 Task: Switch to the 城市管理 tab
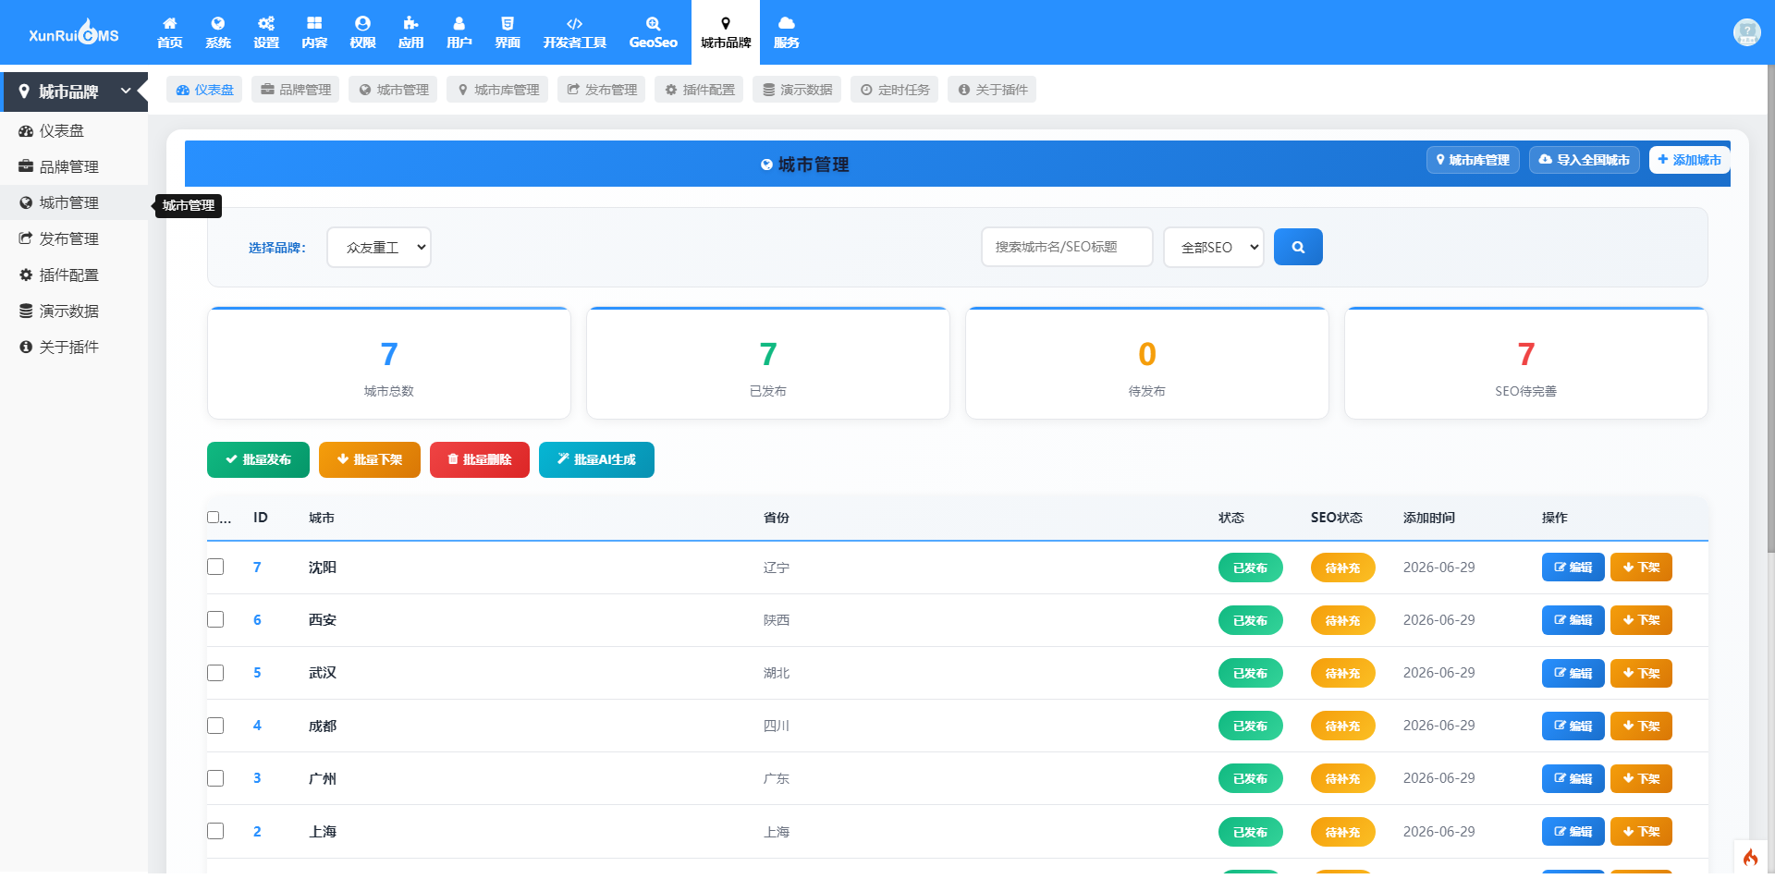[x=393, y=90]
